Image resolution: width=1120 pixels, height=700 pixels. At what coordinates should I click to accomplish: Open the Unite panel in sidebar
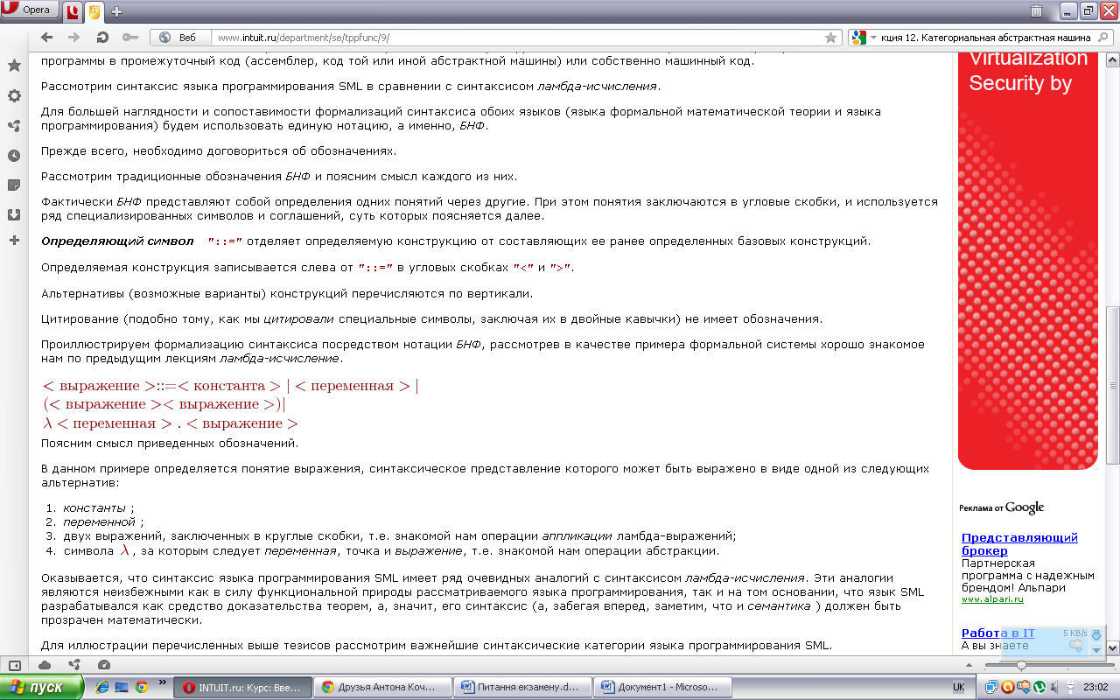tap(14, 125)
